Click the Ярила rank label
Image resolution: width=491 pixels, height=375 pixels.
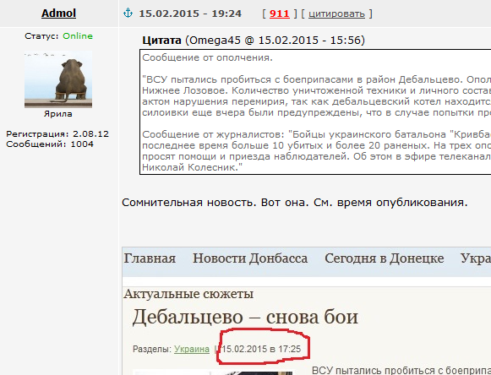(x=58, y=114)
